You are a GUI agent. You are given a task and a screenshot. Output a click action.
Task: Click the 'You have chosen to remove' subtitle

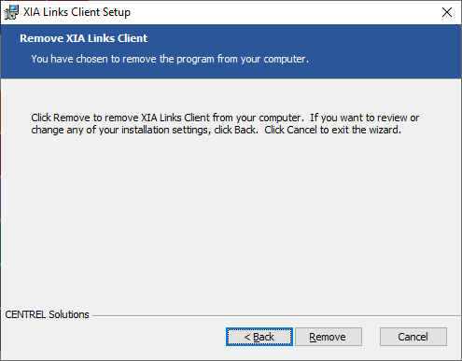(170, 59)
